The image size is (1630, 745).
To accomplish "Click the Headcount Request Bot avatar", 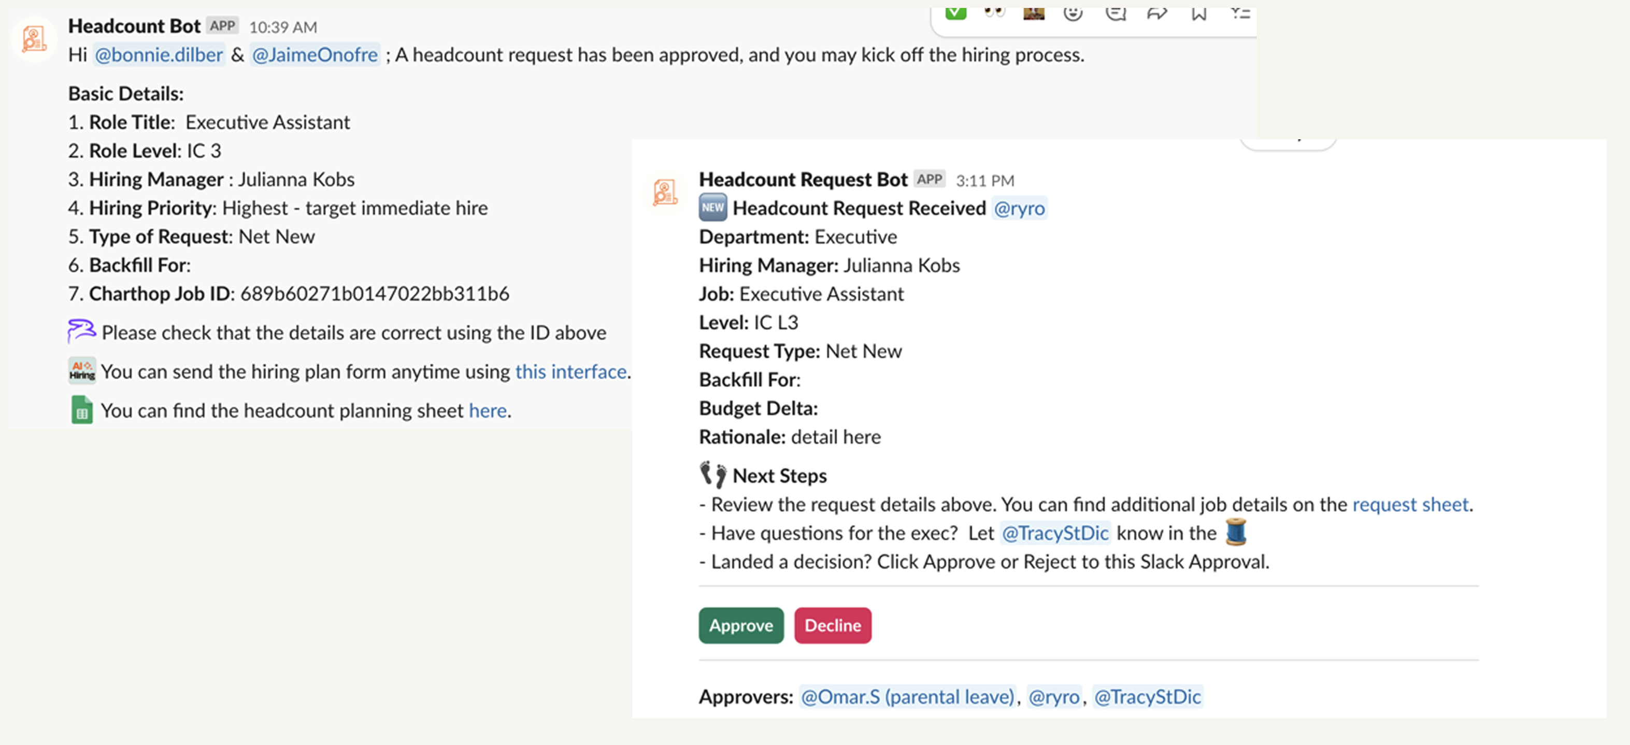I will point(664,192).
